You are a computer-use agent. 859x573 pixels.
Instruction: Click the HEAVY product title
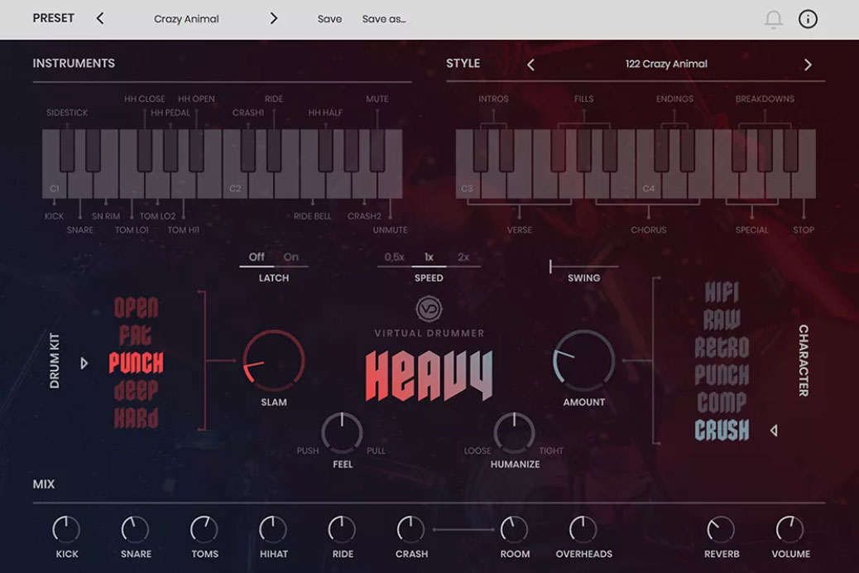[429, 375]
